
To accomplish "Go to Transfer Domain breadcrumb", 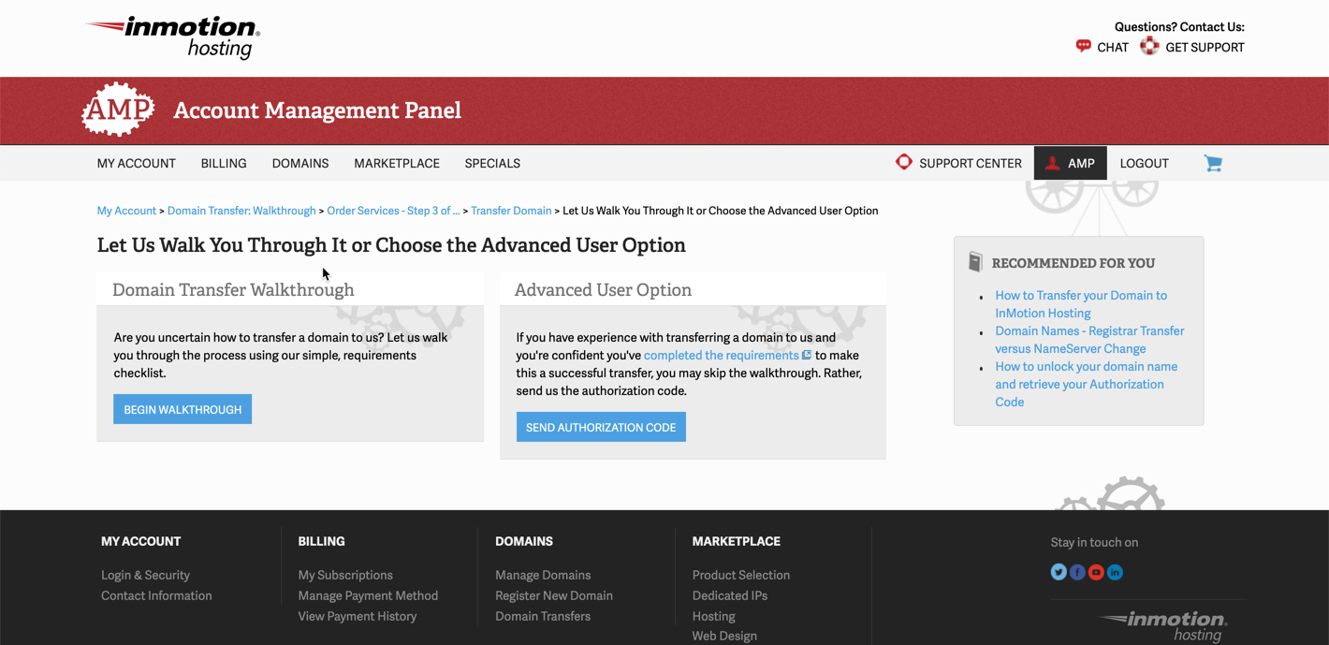I will point(511,211).
